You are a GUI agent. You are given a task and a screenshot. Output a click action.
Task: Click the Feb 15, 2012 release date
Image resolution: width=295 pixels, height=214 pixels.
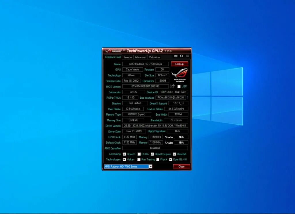pos(131,81)
